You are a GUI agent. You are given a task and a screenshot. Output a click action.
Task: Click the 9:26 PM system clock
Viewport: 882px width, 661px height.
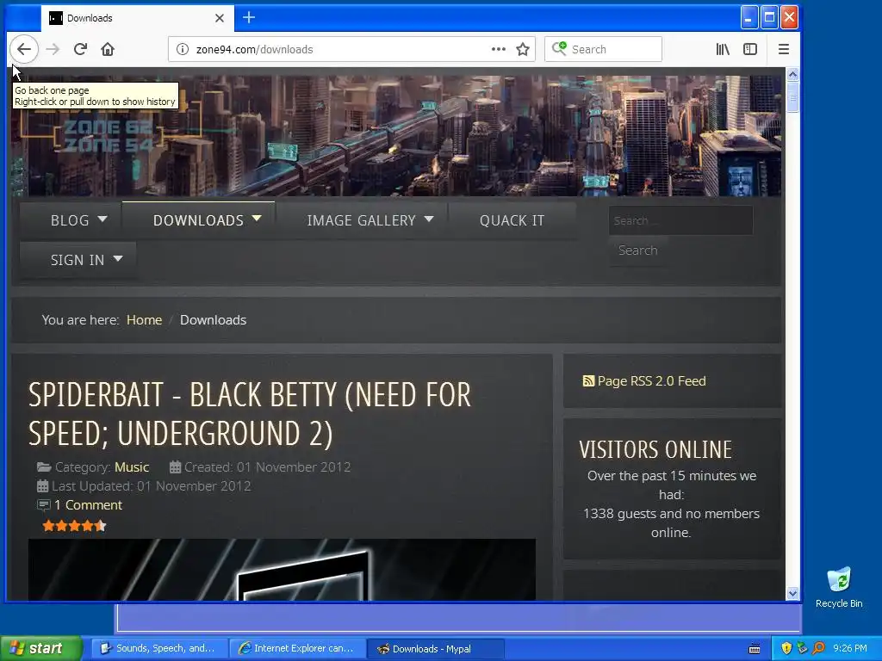tap(850, 649)
